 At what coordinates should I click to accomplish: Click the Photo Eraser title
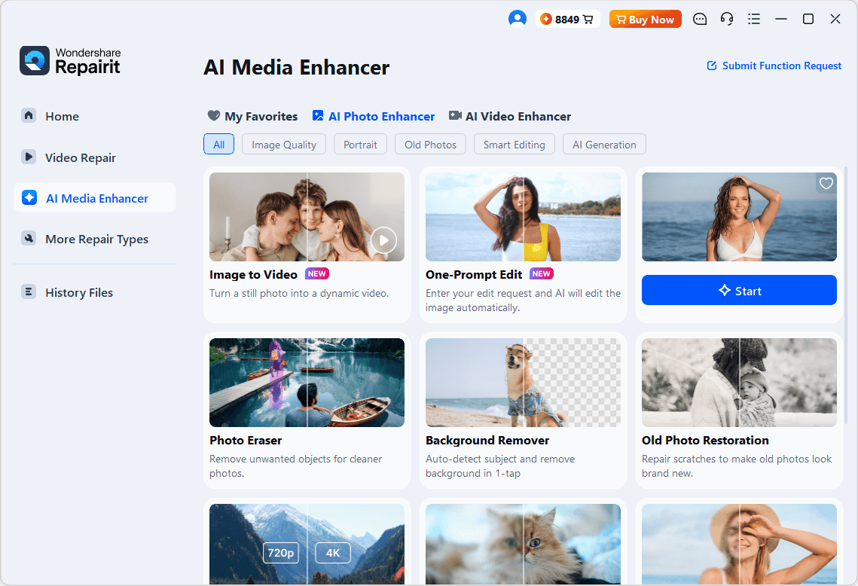coord(246,441)
